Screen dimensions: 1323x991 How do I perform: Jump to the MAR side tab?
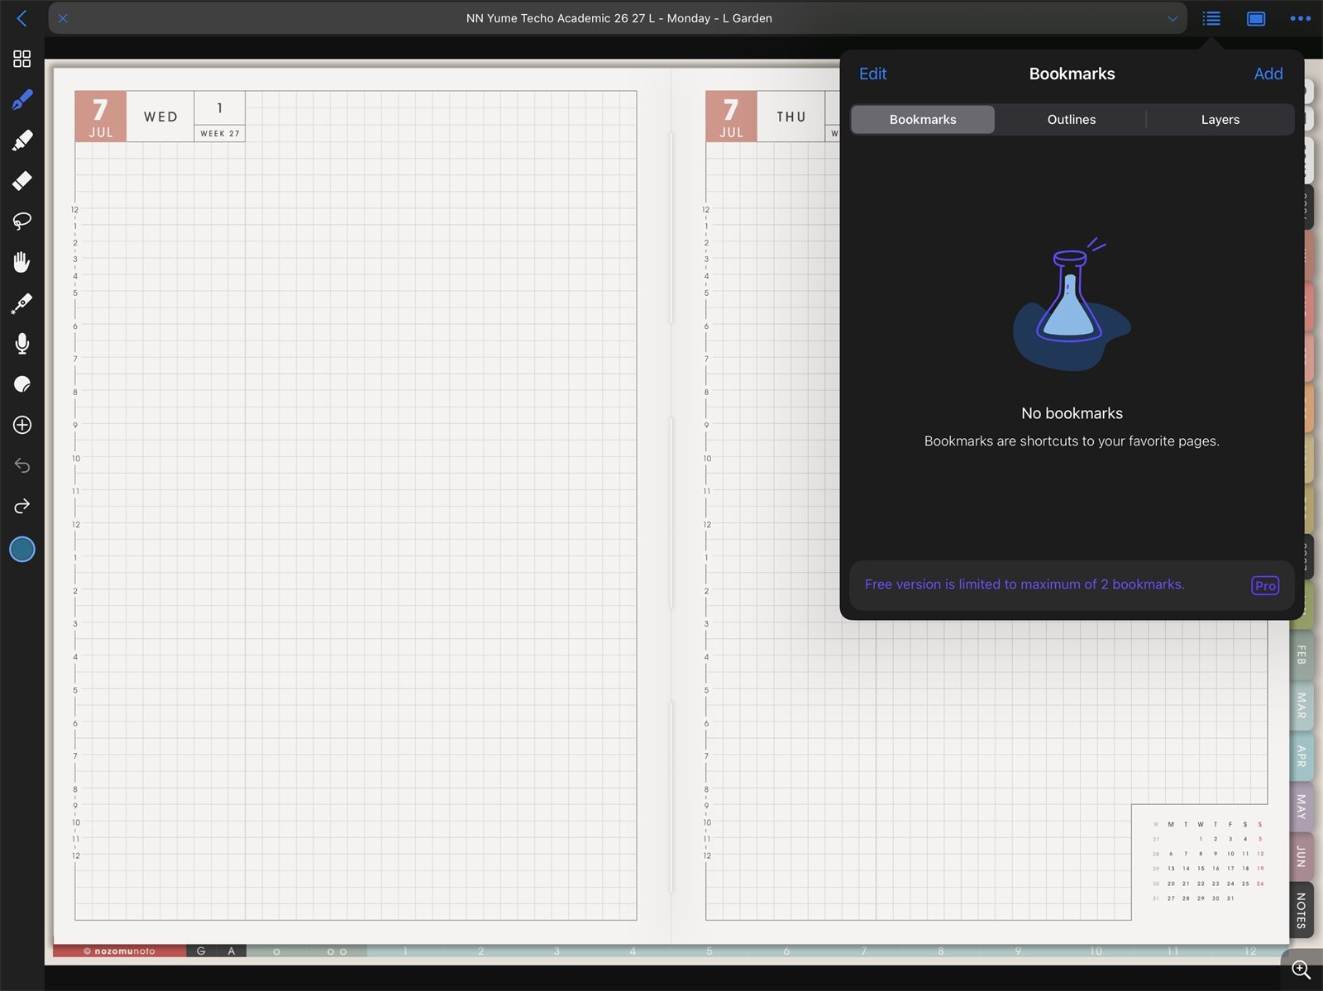[x=1302, y=705]
